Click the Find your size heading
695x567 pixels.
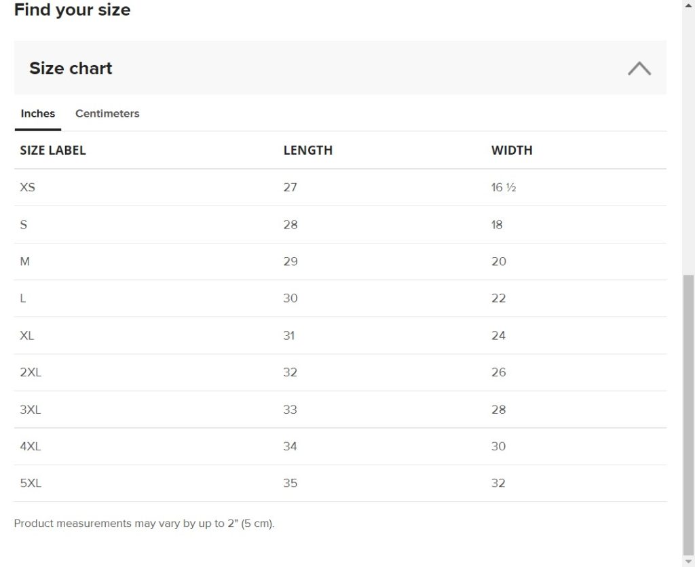pos(72,10)
